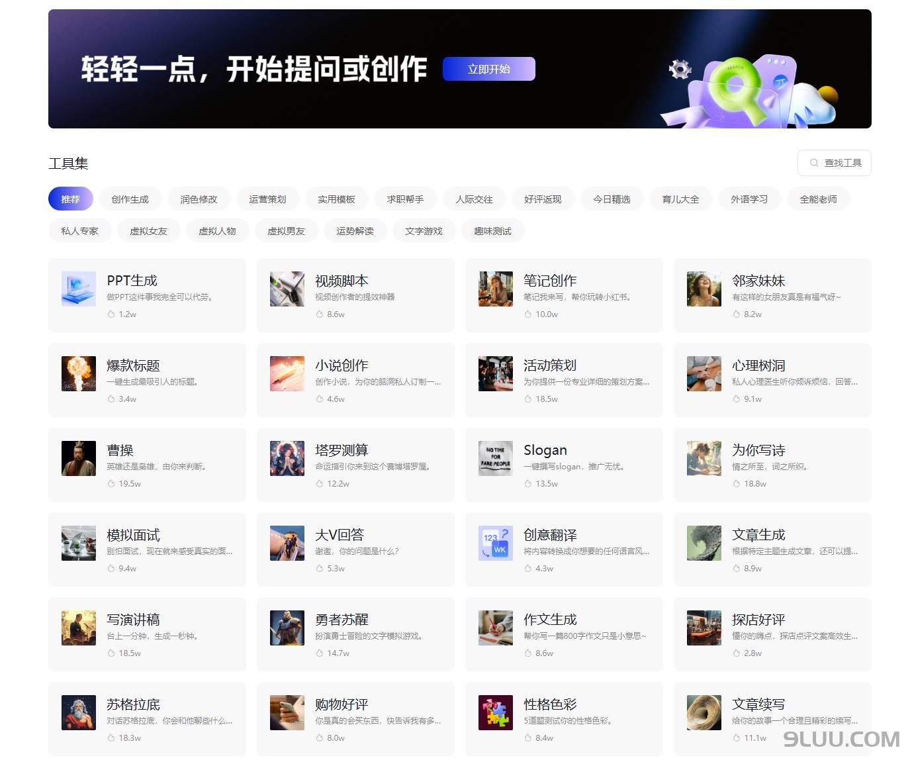
Task: Open the 运营策划 category
Action: [x=267, y=199]
